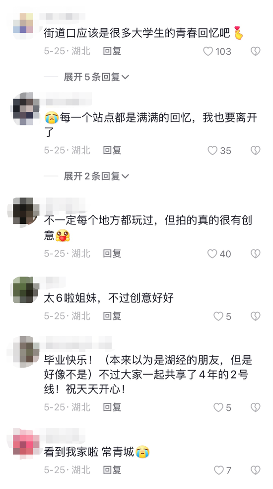The width and height of the screenshot is (273, 489).
Task: Like the 每一个站点 comment with 35 likes
Action: [212, 151]
